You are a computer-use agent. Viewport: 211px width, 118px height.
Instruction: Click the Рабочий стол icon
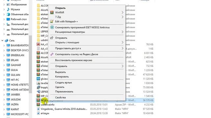pyautogui.click(x=8, y=19)
